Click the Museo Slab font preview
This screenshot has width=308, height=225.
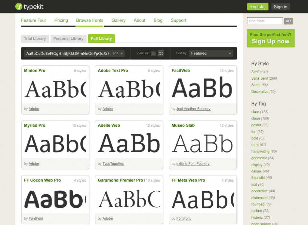point(203,144)
